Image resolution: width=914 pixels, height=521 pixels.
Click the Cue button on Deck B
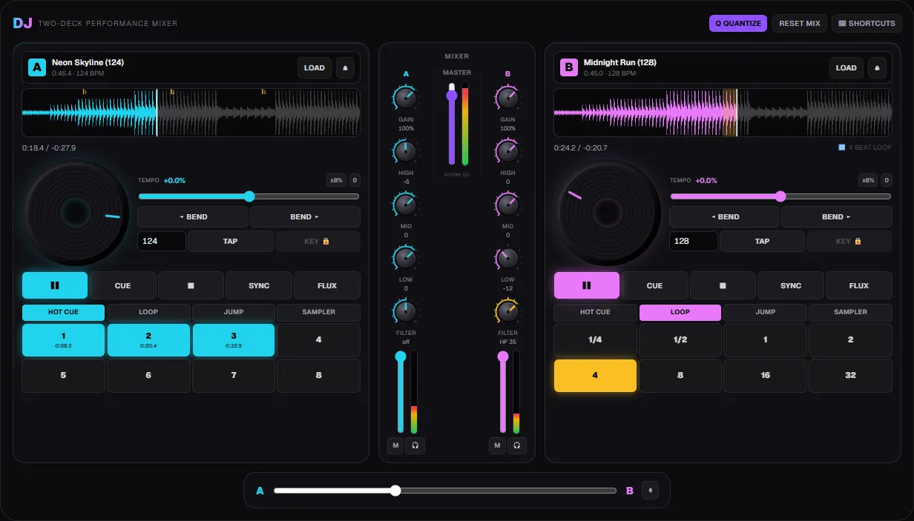654,285
